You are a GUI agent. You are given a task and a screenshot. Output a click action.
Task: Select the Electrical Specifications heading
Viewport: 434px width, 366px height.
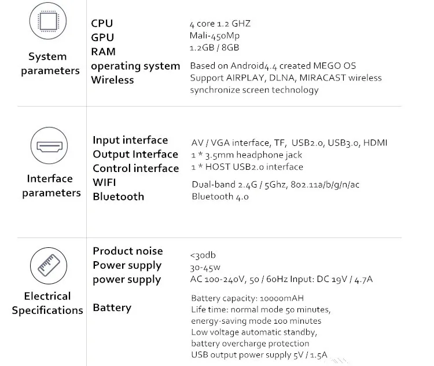[x=47, y=303]
